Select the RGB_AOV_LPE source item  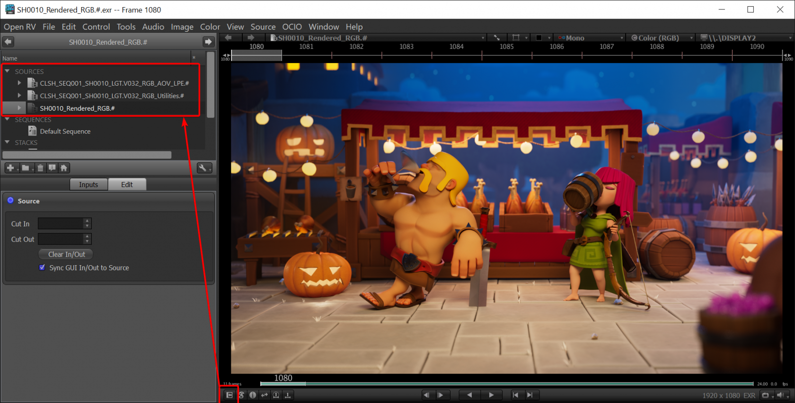[x=114, y=83]
